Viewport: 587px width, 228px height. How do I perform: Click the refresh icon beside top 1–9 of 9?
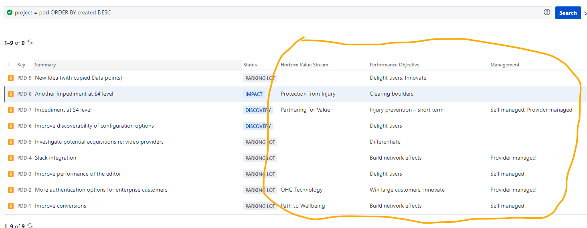(30, 42)
